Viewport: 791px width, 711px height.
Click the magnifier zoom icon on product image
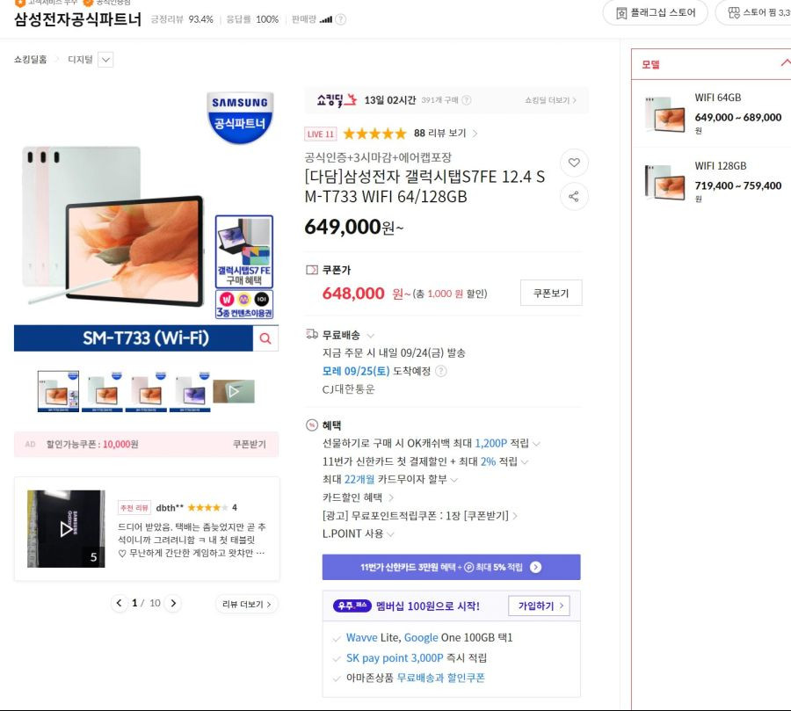265,338
